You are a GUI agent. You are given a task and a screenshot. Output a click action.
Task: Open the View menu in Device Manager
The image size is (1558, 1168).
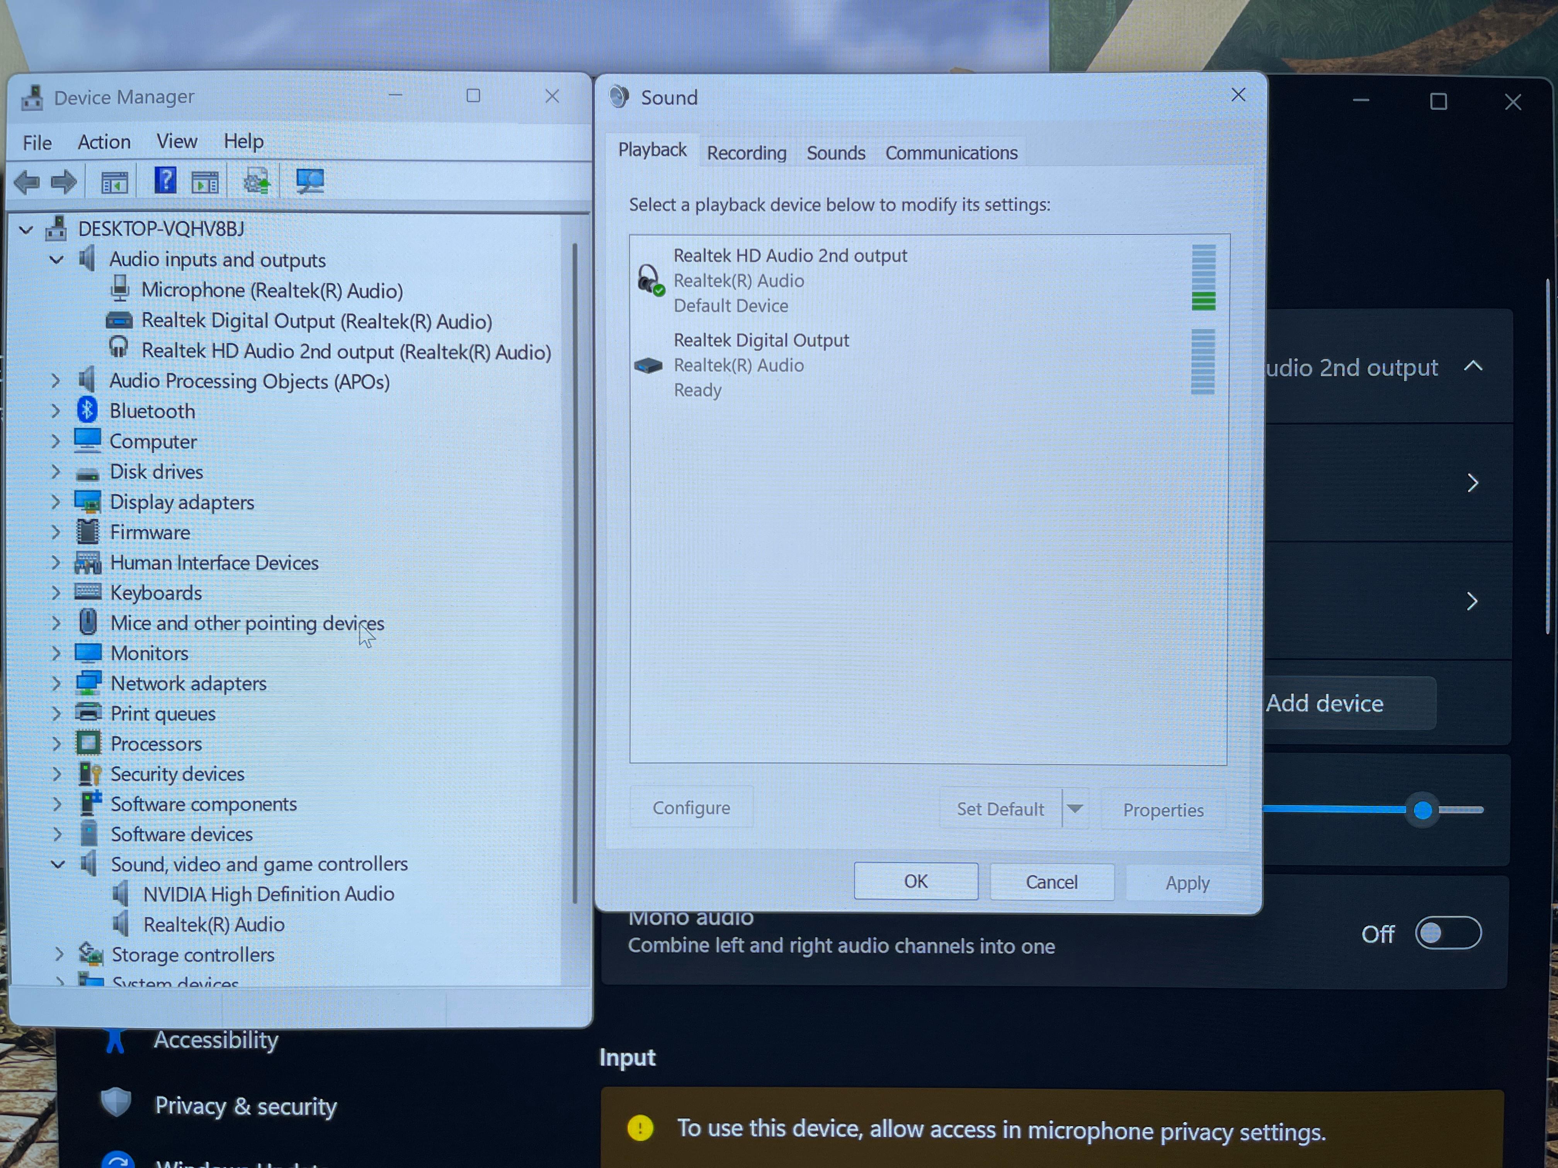[177, 141]
